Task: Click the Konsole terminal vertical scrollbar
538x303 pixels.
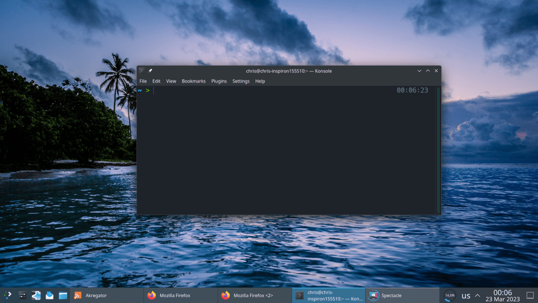Action: coord(439,150)
